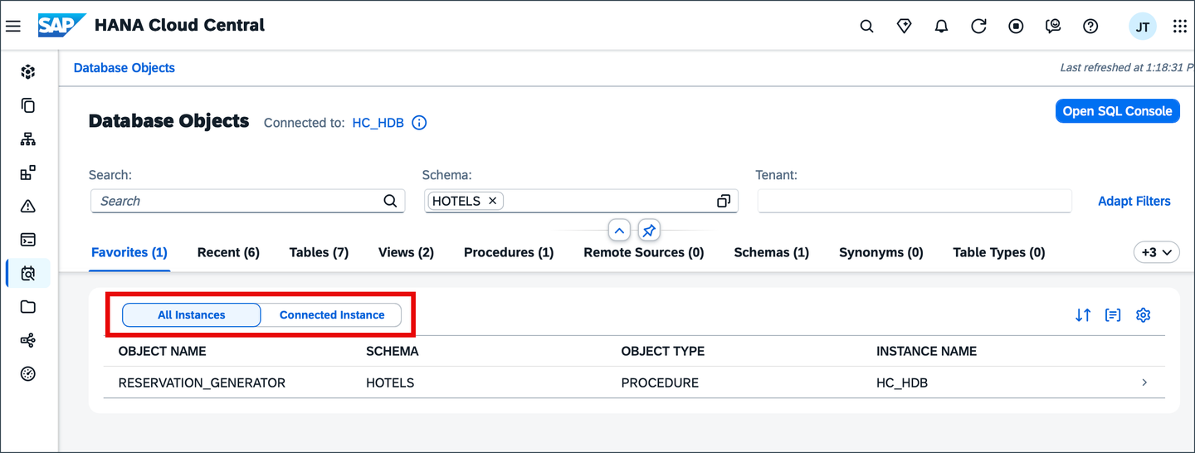Open the folder sidebar icon
1195x453 pixels.
[x=28, y=307]
